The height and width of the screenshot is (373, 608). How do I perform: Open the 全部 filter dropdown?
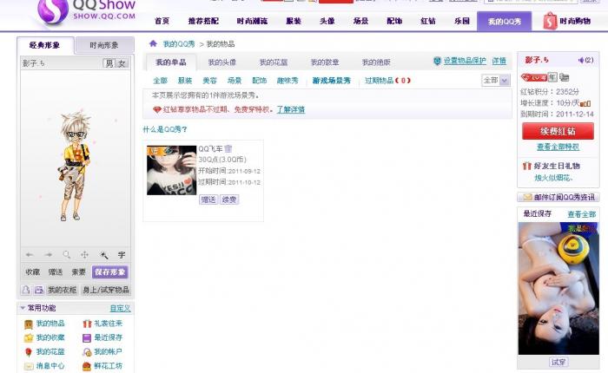tap(496, 81)
